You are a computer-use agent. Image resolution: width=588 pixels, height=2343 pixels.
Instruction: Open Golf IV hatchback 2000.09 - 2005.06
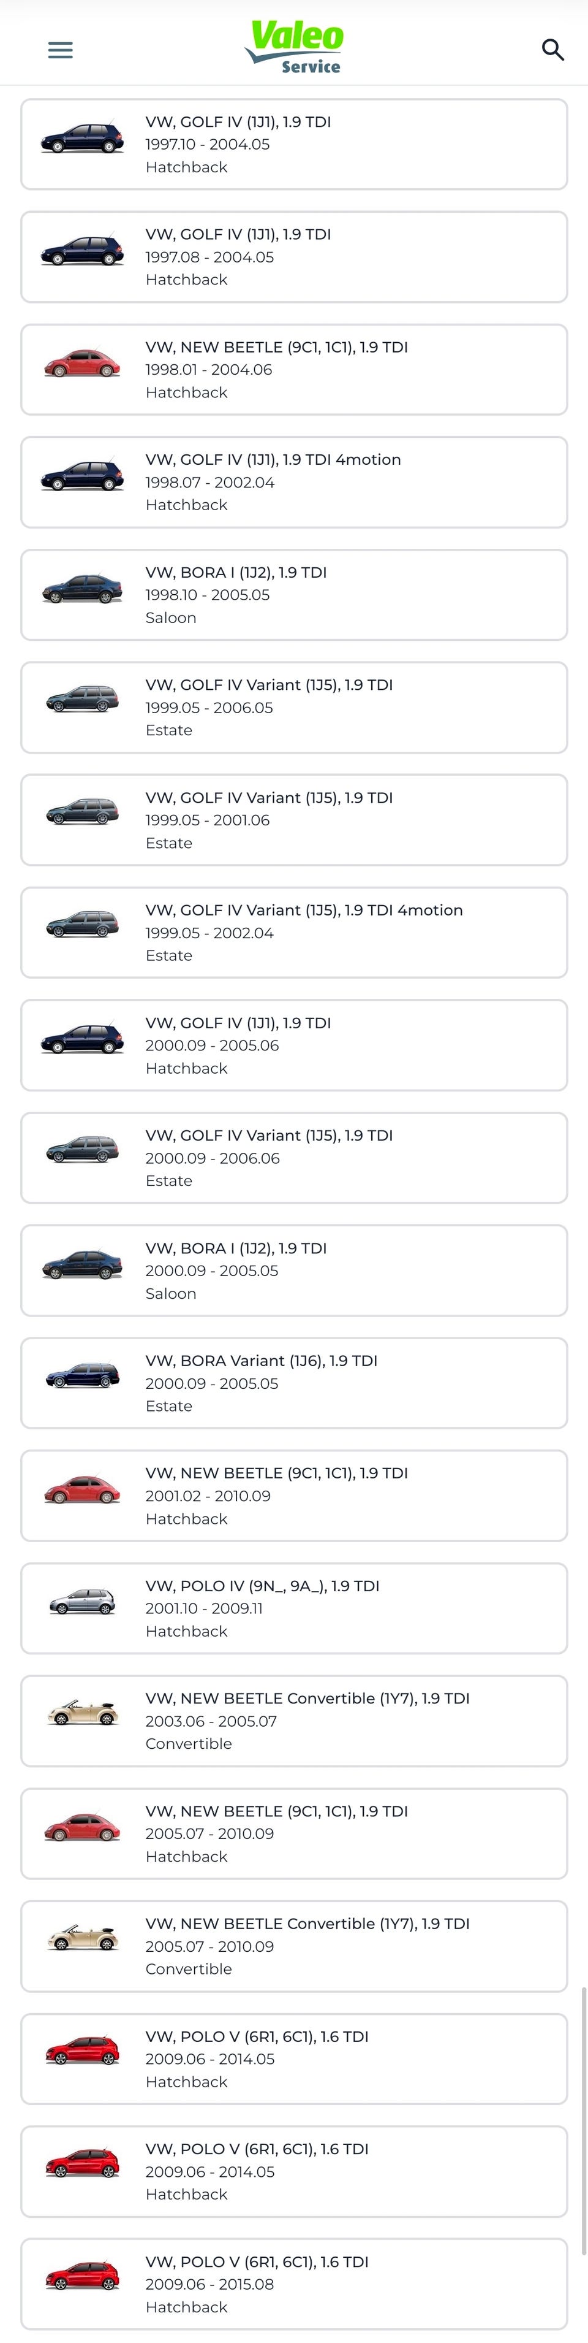(295, 1045)
